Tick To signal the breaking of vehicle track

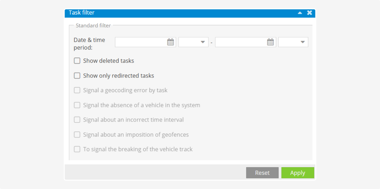point(77,149)
